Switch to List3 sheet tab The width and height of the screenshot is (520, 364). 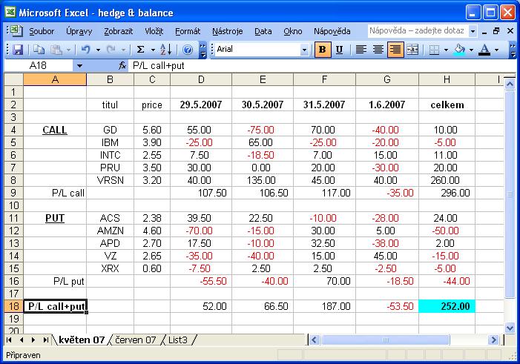178,340
